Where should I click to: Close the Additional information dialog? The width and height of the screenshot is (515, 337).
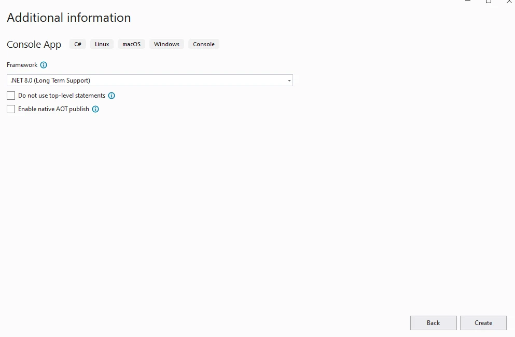509,2
